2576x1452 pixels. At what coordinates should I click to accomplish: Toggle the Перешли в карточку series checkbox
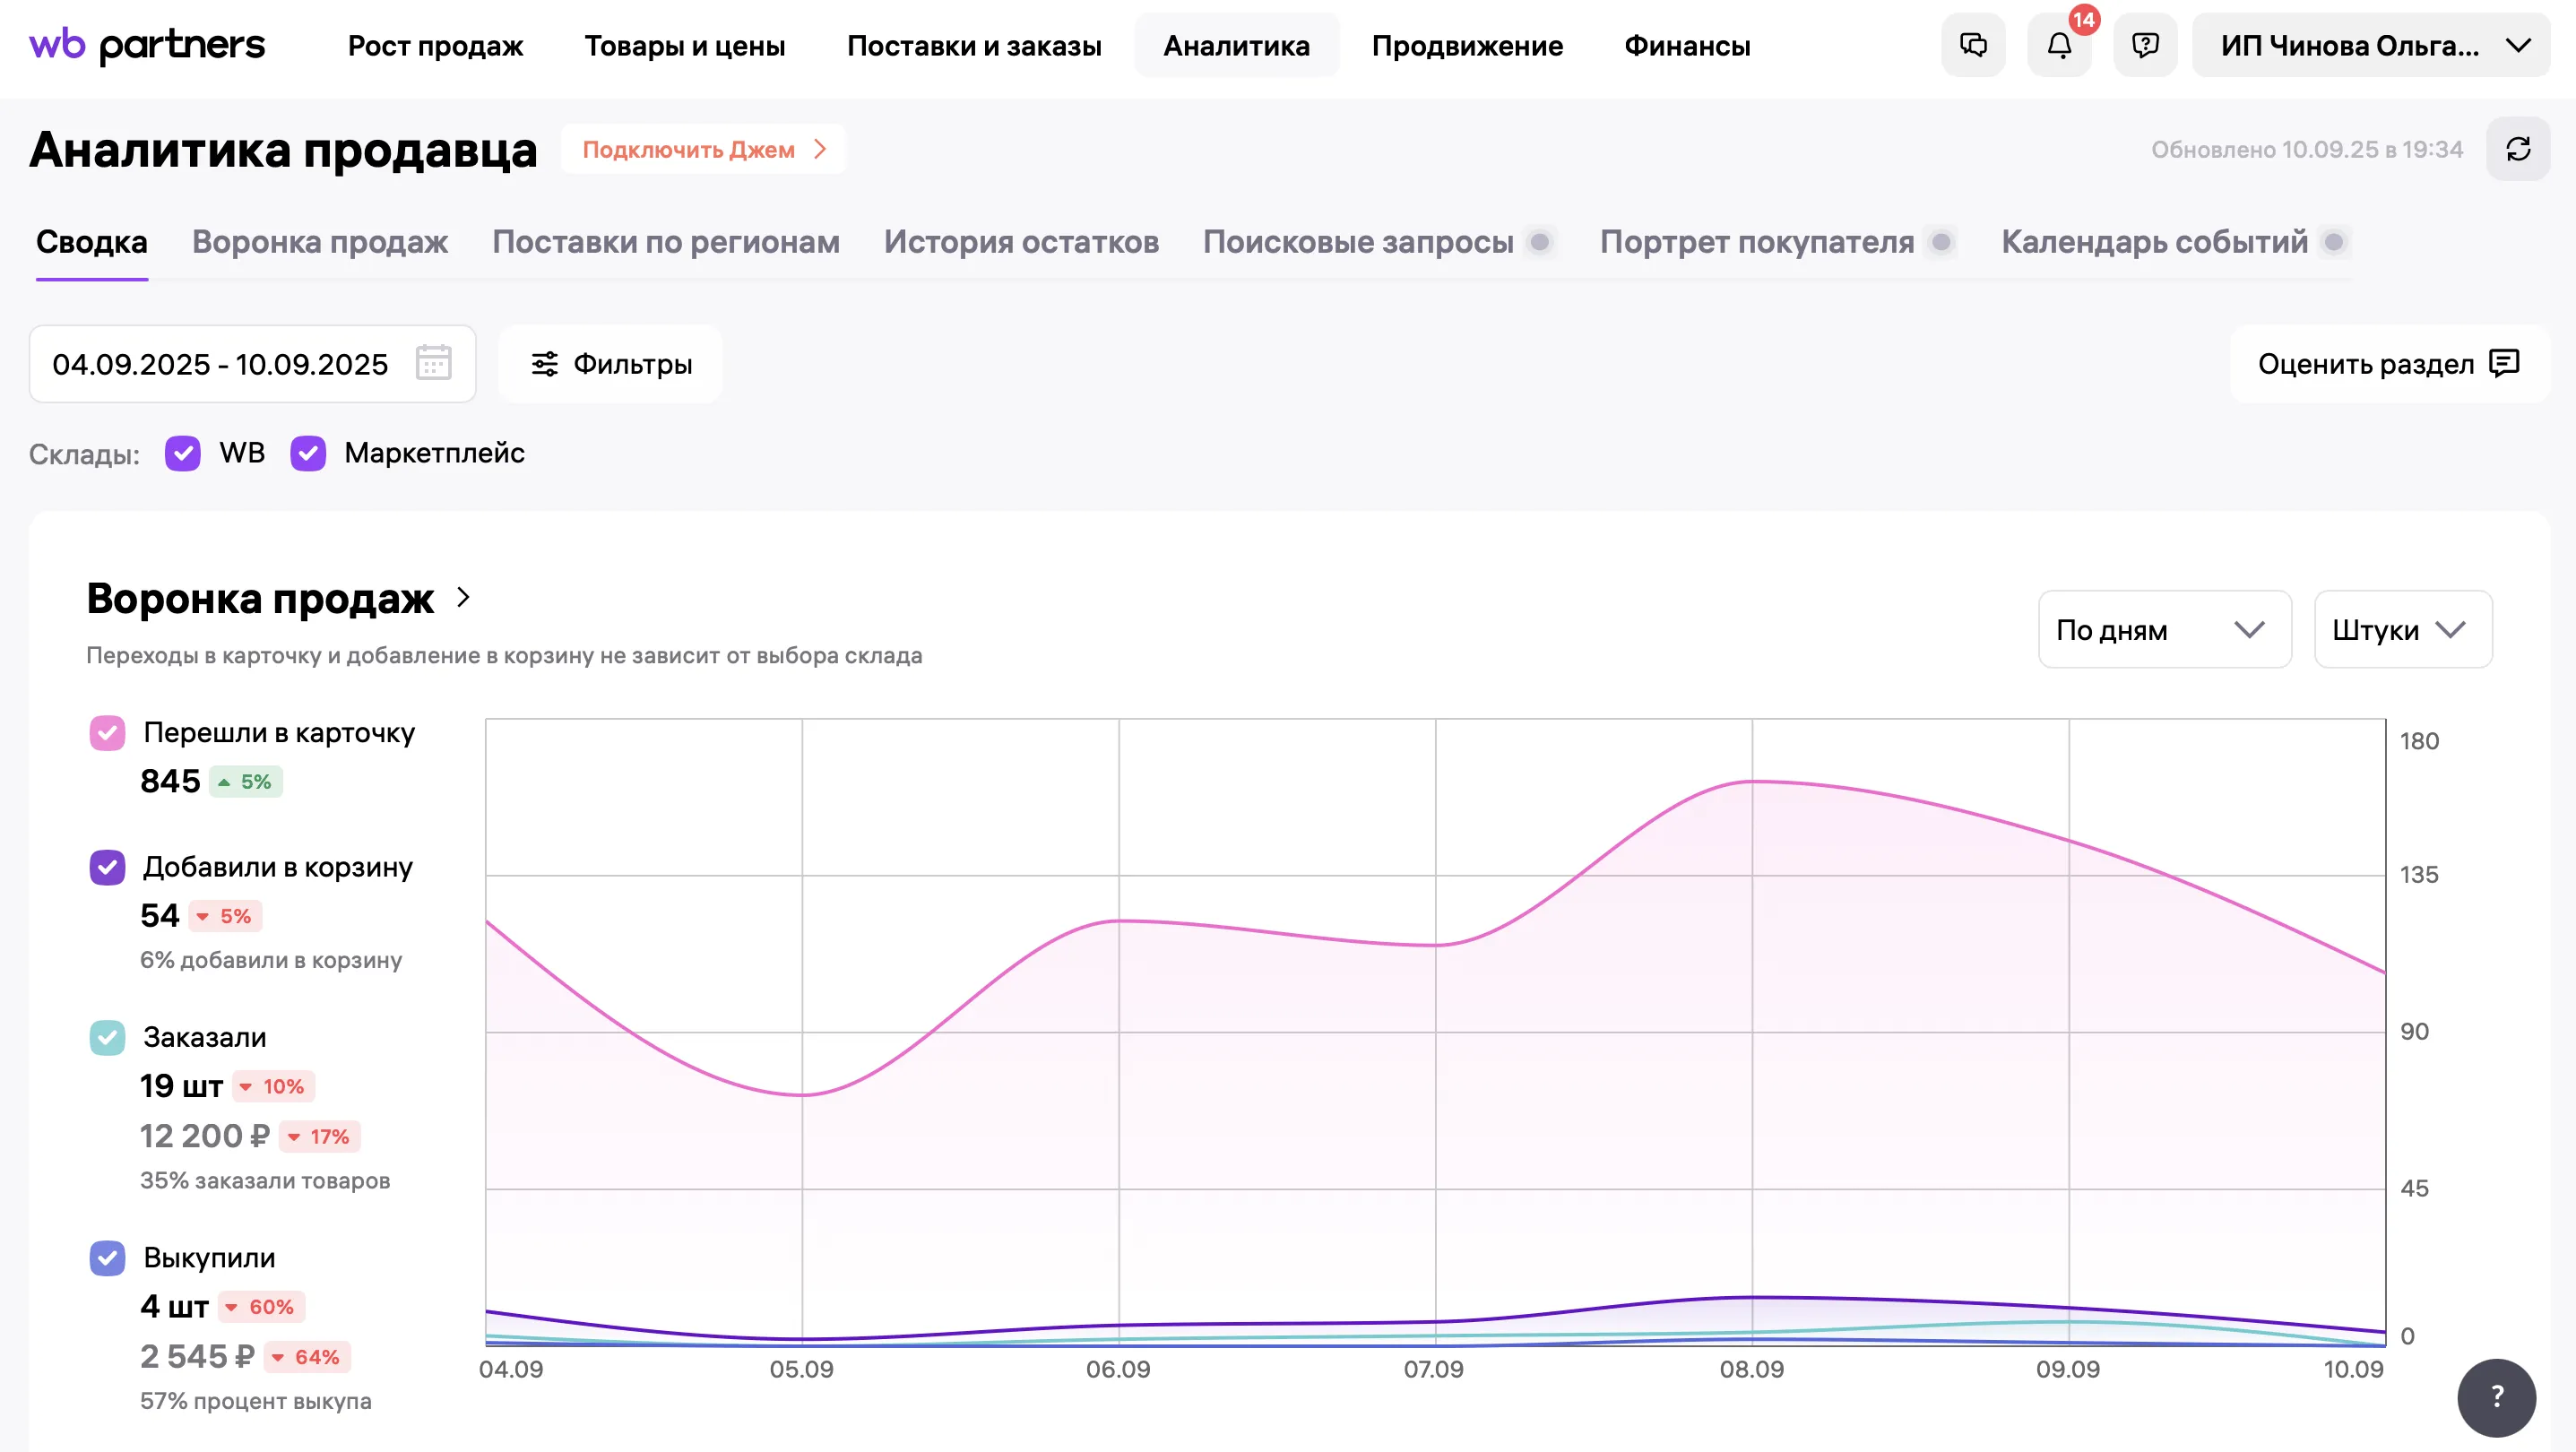pos(107,732)
